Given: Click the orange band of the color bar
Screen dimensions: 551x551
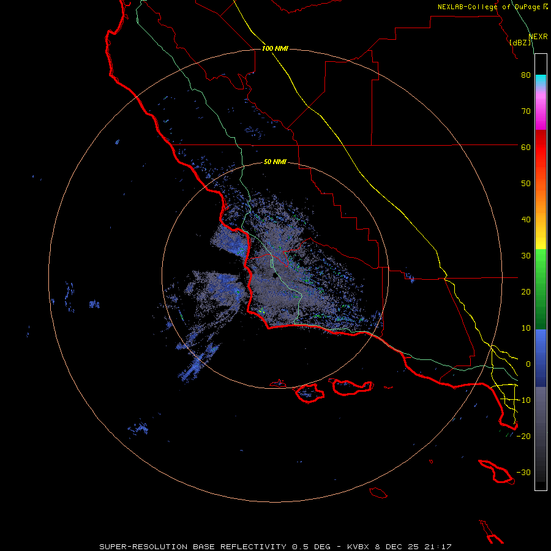Looking at the screenshot, I should click(541, 200).
